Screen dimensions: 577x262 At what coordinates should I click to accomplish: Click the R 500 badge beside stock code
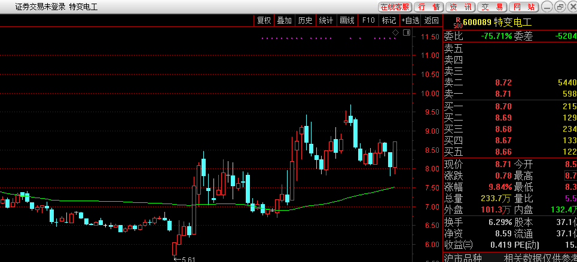[458, 23]
